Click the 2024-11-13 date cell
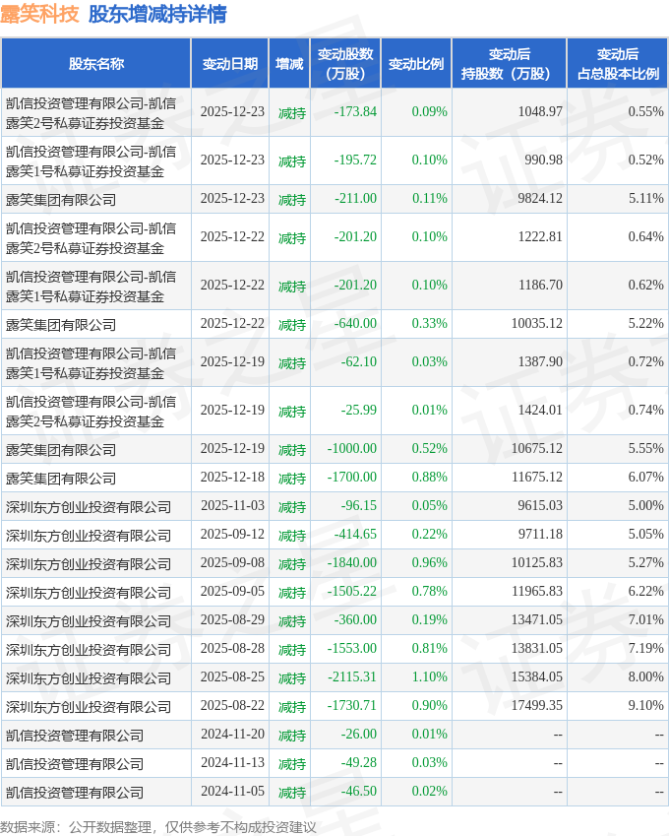Screen dimensions: 669x836 point(232,762)
